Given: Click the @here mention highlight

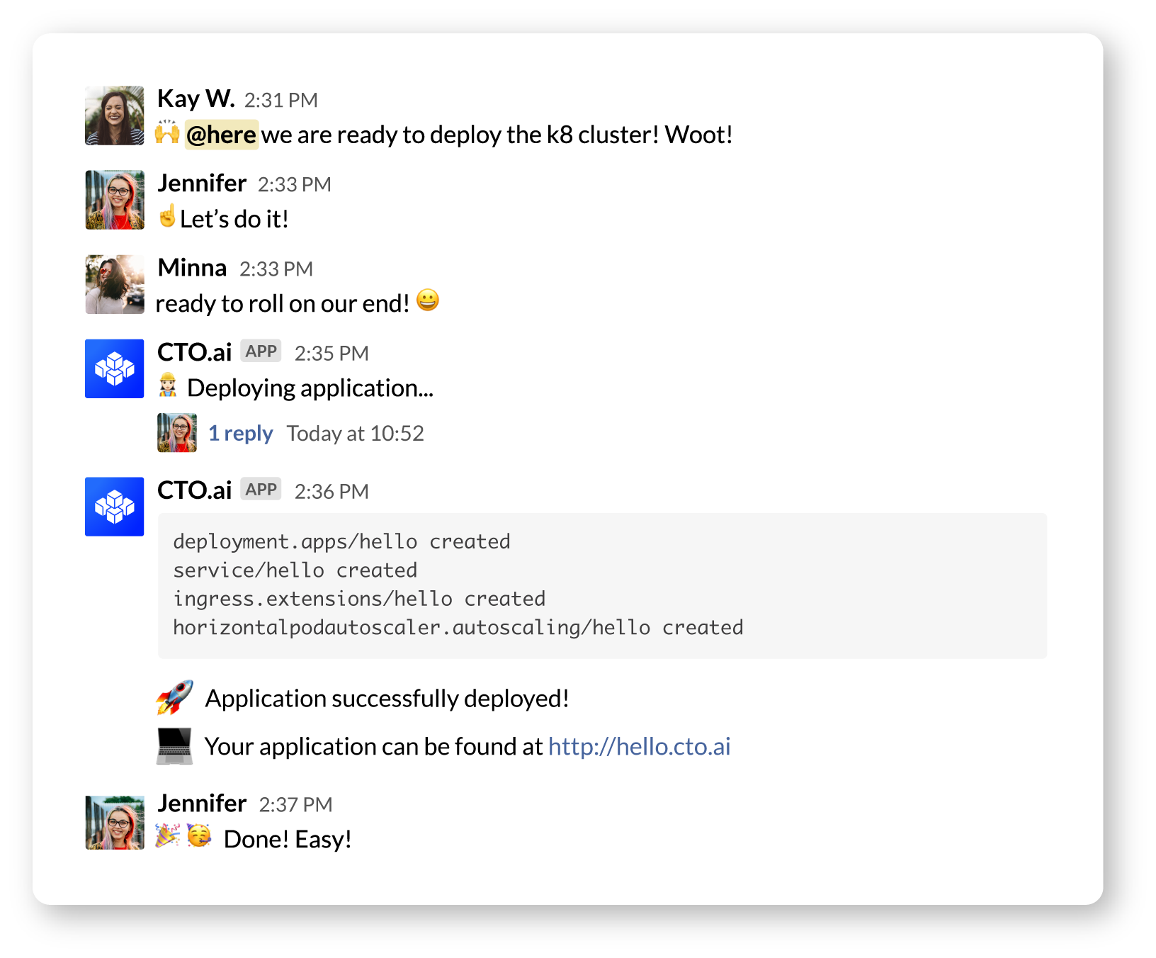Looking at the screenshot, I should 222,135.
